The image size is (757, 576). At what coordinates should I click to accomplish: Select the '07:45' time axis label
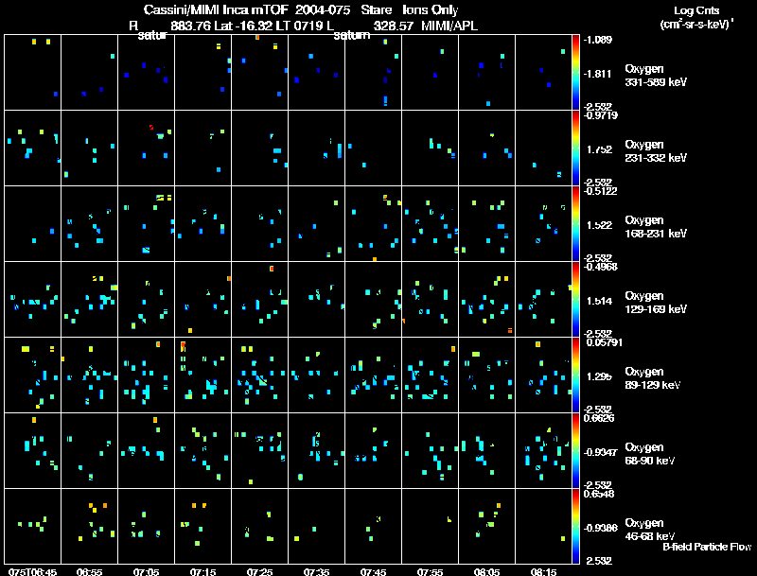[x=373, y=571]
